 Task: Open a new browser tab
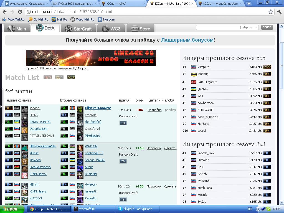[249, 3]
